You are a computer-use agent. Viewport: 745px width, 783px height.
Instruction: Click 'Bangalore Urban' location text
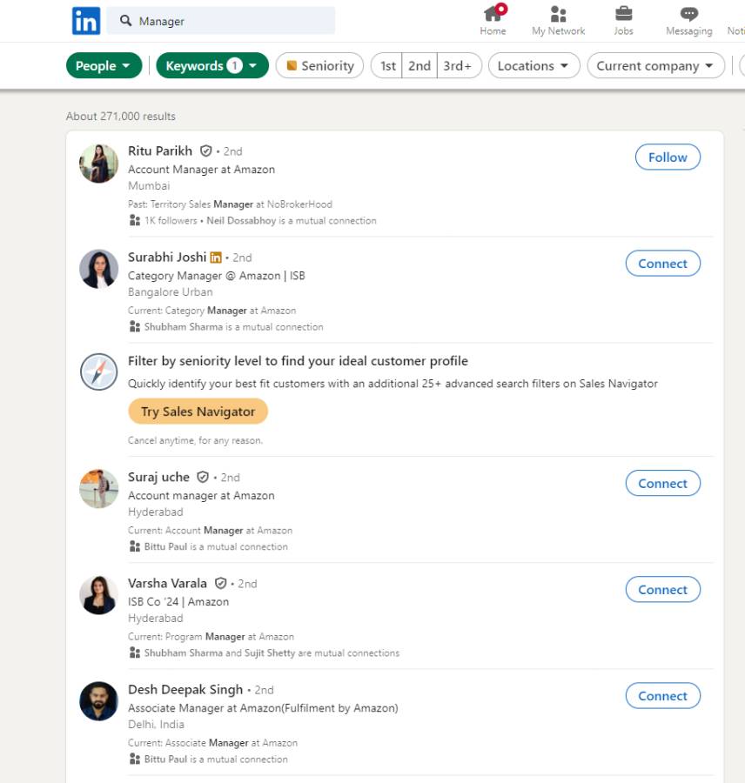coord(170,292)
